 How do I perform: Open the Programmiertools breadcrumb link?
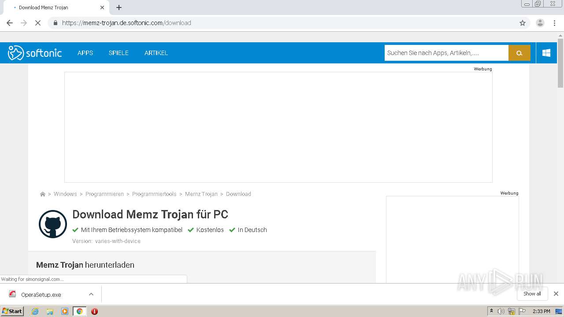(154, 194)
